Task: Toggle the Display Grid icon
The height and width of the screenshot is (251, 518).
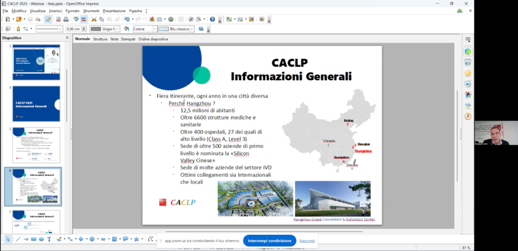Action: (x=181, y=19)
